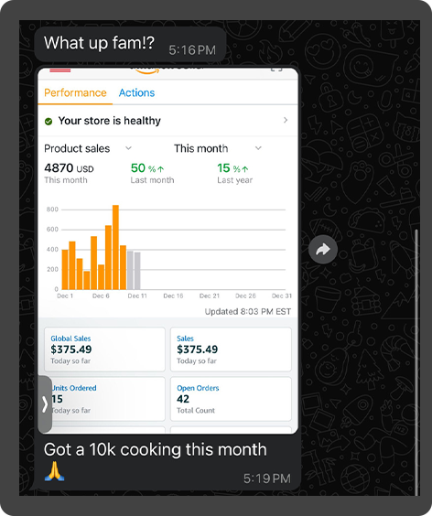
Task: Open the This month period dropdown
Action: pyautogui.click(x=218, y=148)
